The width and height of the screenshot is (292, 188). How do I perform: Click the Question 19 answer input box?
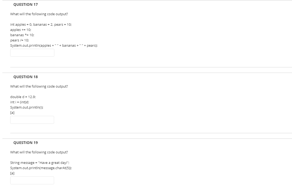click(32, 180)
